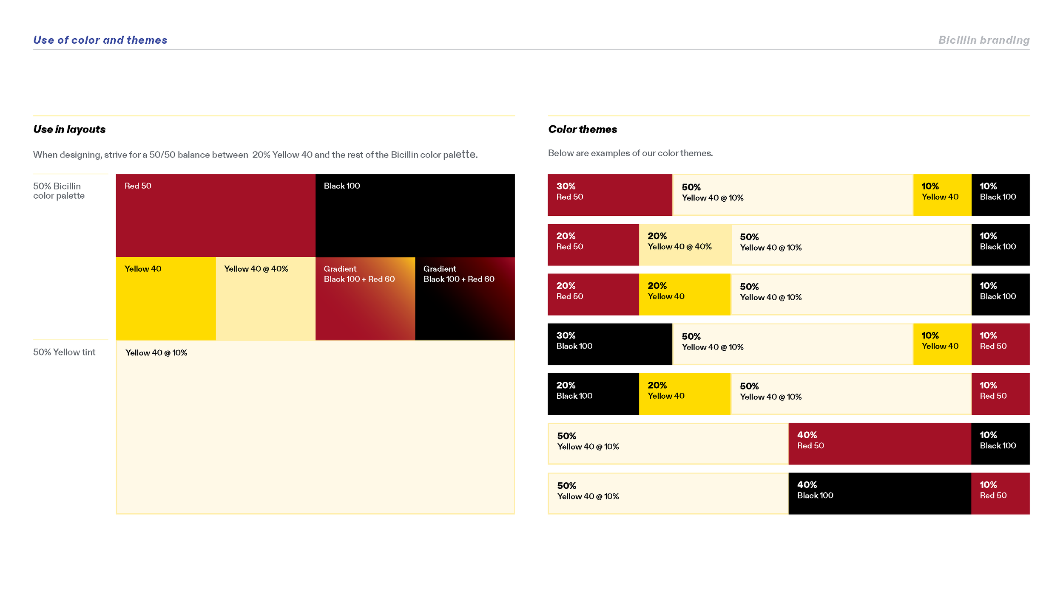Select the 20% Black 100 theme block
This screenshot has height=597, width=1063.
click(x=593, y=394)
